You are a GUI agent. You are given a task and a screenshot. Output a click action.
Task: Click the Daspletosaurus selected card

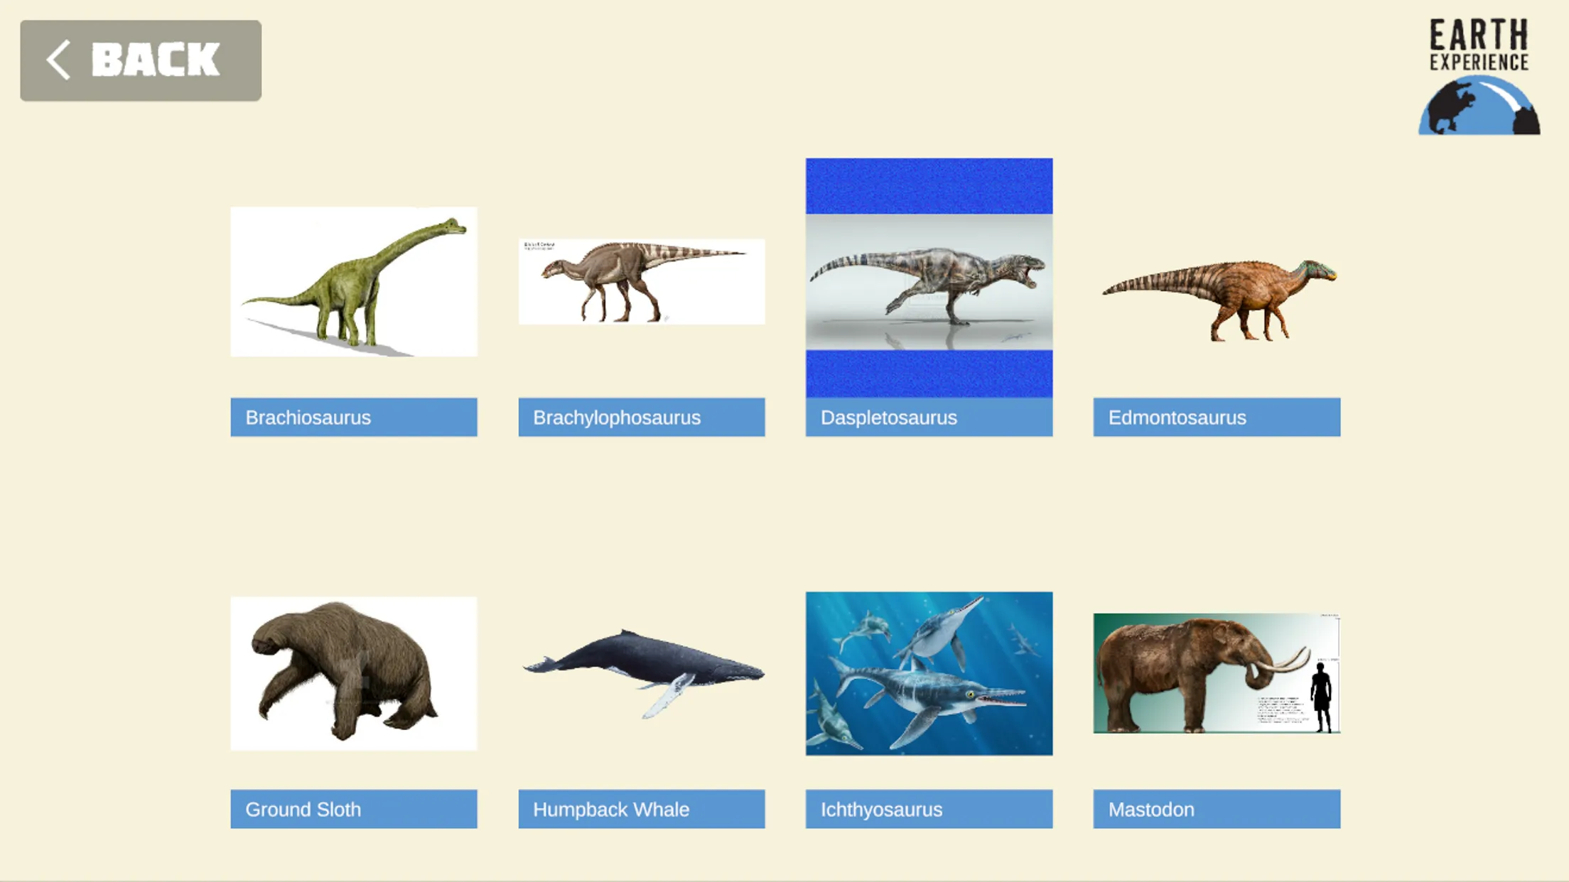(x=929, y=298)
